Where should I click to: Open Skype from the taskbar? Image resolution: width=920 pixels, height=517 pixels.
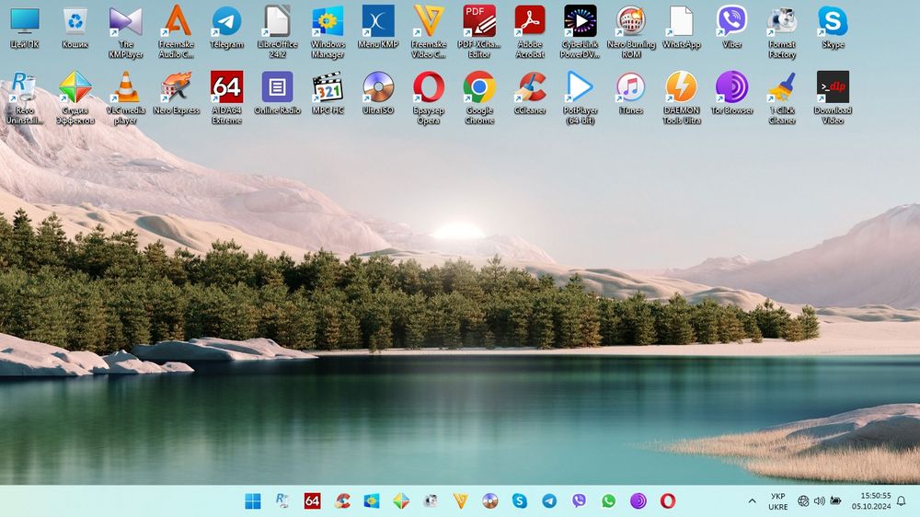[x=519, y=501]
